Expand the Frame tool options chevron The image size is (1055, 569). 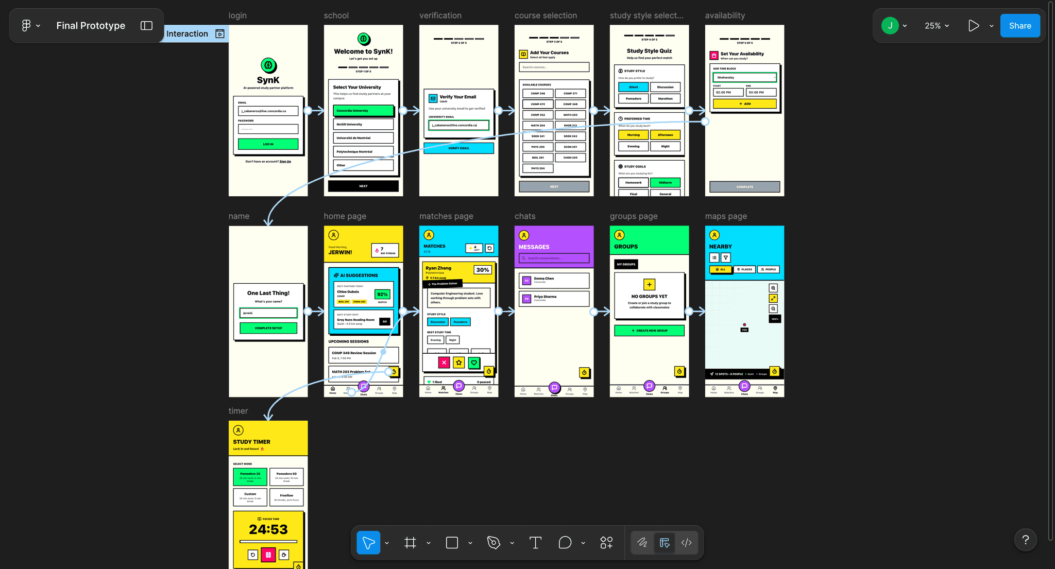(x=429, y=543)
